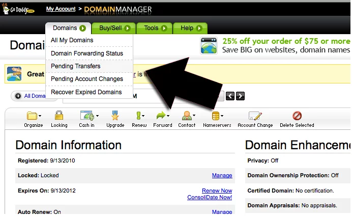This screenshot has height=217, width=352.
Task: Click the Account Change icon
Action: point(255,116)
